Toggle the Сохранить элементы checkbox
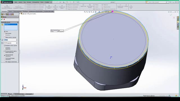180x101 pixels. (x=5, y=48)
